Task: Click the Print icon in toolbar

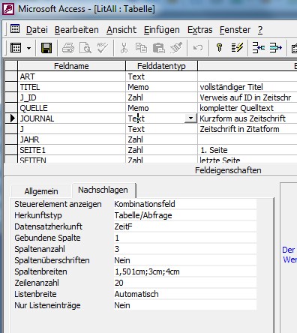Action: (x=68, y=48)
